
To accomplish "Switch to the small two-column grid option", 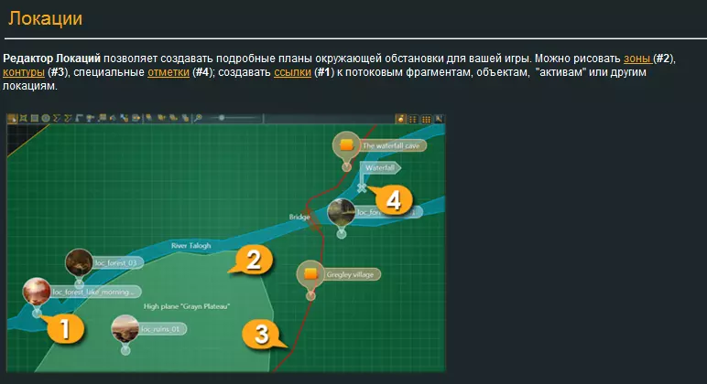I will point(413,119).
